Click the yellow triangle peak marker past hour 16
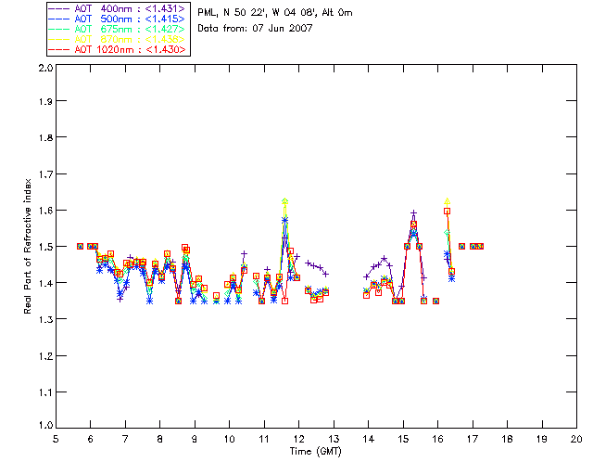Screen dimensions: 593x475 [447, 200]
